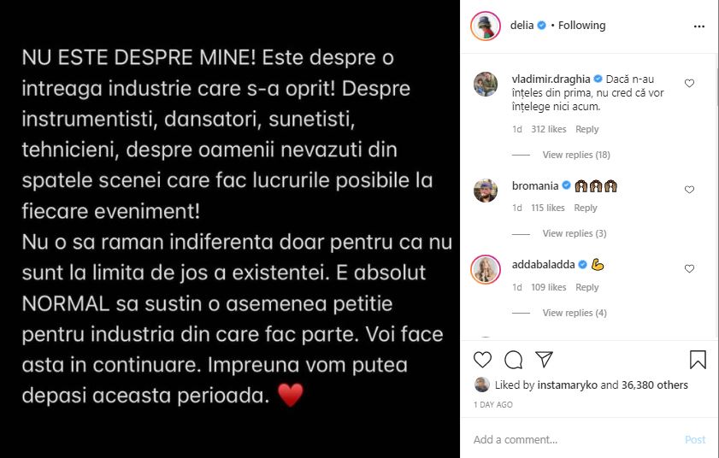The image size is (719, 458).
Task: Like bromania's comment
Action: pyautogui.click(x=690, y=190)
